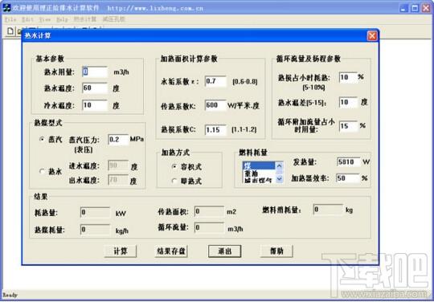
Task: Select 煤 in the fuel list
Action: tap(259, 165)
